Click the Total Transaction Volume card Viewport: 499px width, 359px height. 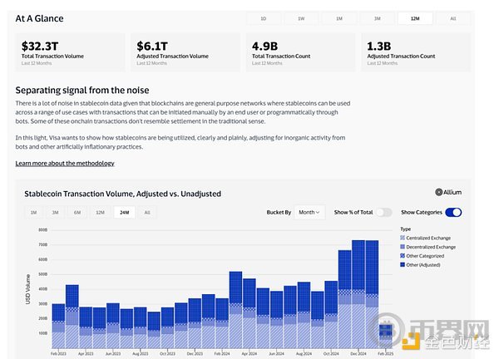[70, 52]
